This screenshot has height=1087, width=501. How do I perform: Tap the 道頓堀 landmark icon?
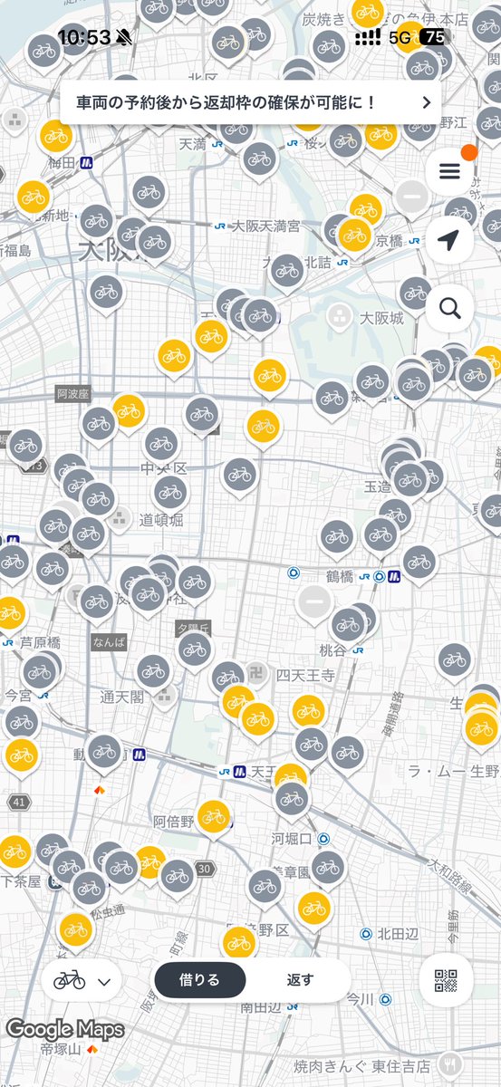119,520
